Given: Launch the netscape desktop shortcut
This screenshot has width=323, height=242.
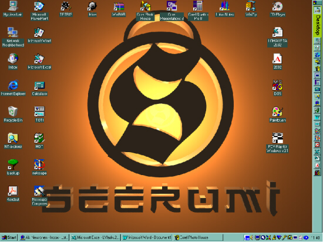Looking at the screenshot, I should click(39, 167).
